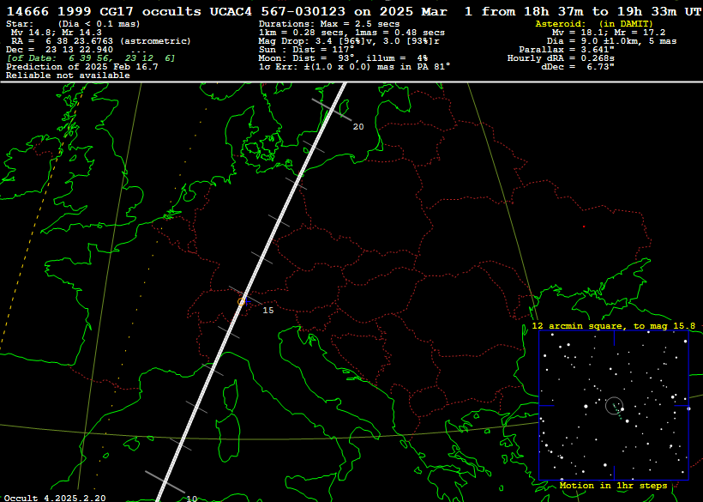
Task: Click the orange circle site marker on the path
Action: pyautogui.click(x=242, y=302)
